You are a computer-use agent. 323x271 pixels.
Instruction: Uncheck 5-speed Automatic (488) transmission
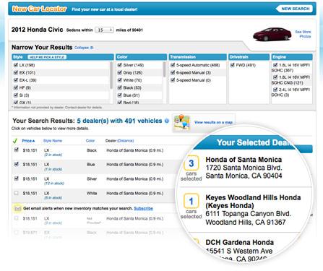[173, 65]
